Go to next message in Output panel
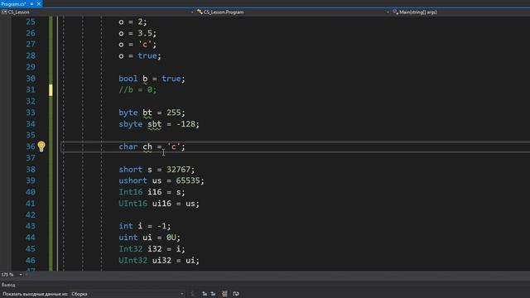 (x=214, y=294)
